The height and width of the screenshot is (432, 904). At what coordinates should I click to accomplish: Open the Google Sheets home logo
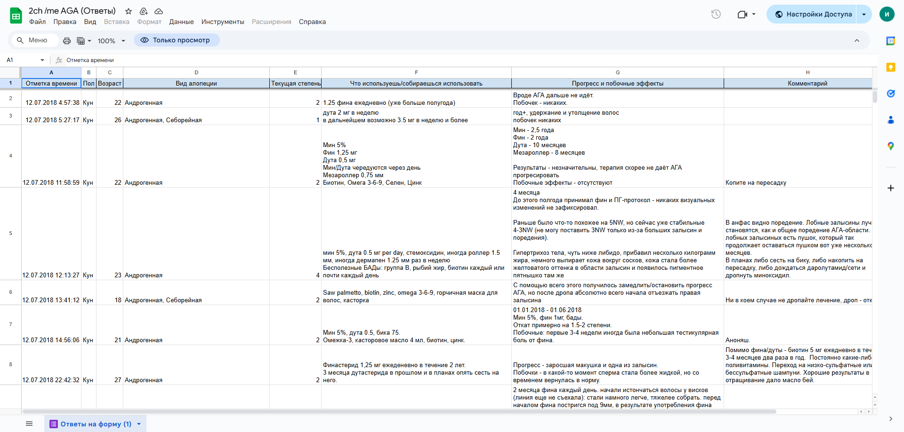pyautogui.click(x=16, y=16)
